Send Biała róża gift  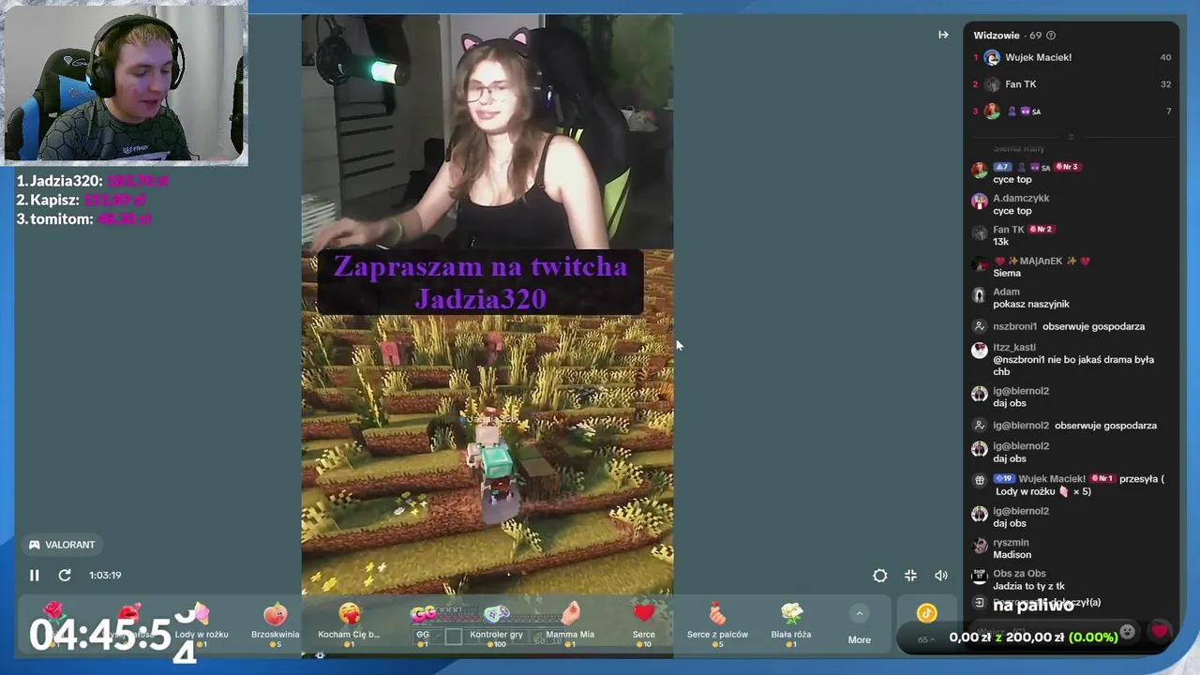tap(791, 624)
